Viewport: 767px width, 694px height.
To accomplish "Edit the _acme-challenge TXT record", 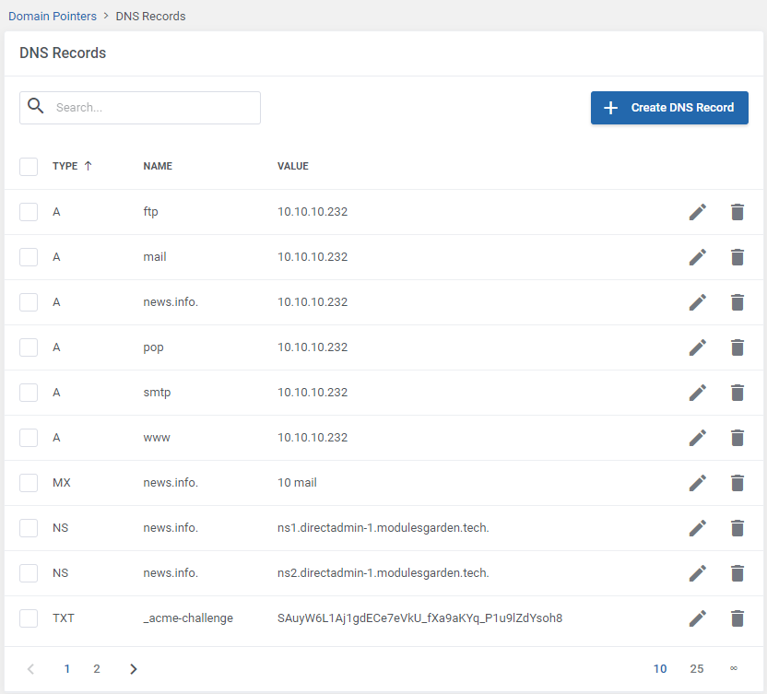I will [x=698, y=618].
